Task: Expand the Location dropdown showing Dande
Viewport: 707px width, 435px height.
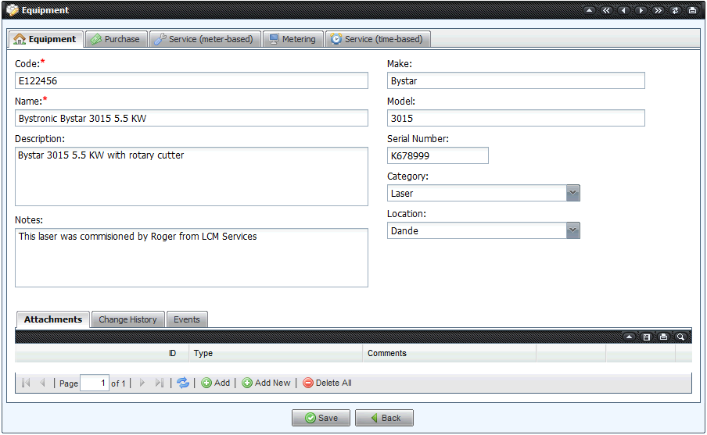Action: pos(572,230)
